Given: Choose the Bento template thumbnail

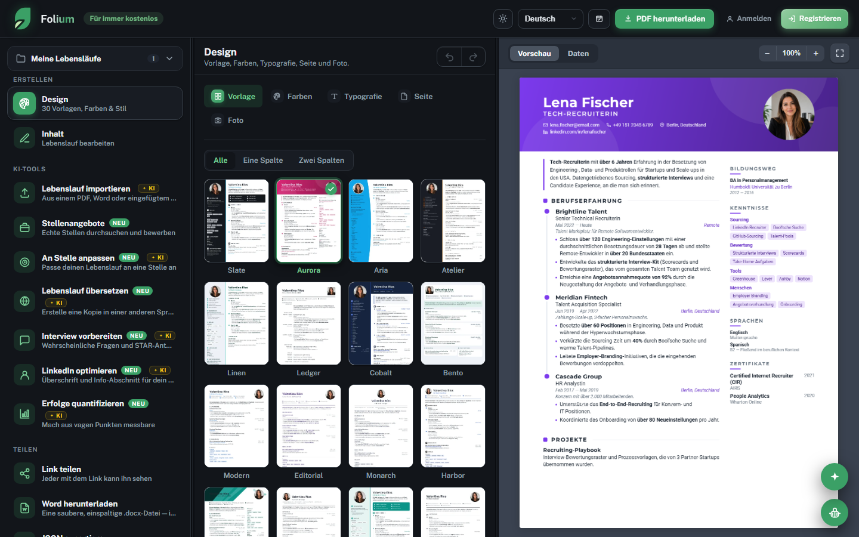Looking at the screenshot, I should (453, 323).
